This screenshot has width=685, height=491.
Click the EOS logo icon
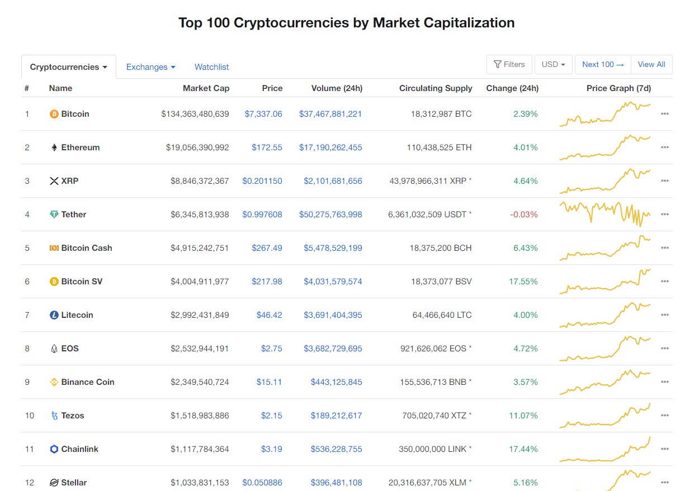pos(54,349)
